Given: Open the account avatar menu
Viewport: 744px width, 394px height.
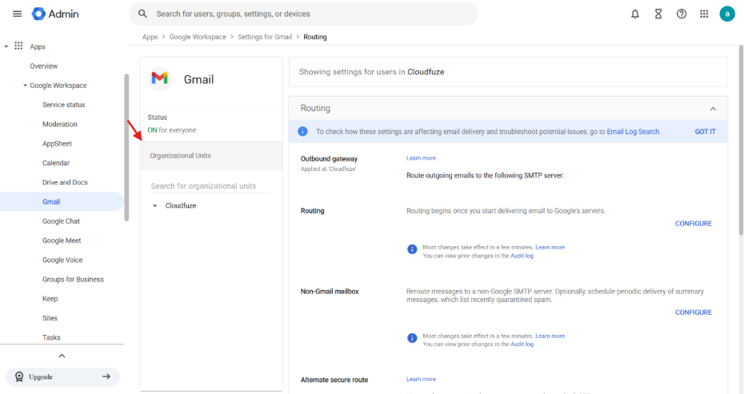Looking at the screenshot, I should [x=727, y=14].
